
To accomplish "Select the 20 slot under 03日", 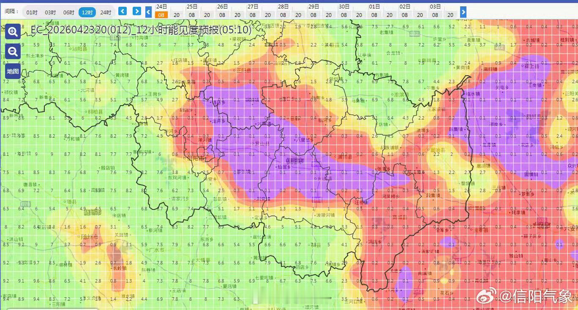I will pos(450,14).
